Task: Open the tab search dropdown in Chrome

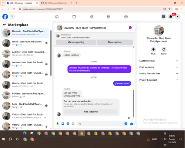Action: [x=3, y=3]
